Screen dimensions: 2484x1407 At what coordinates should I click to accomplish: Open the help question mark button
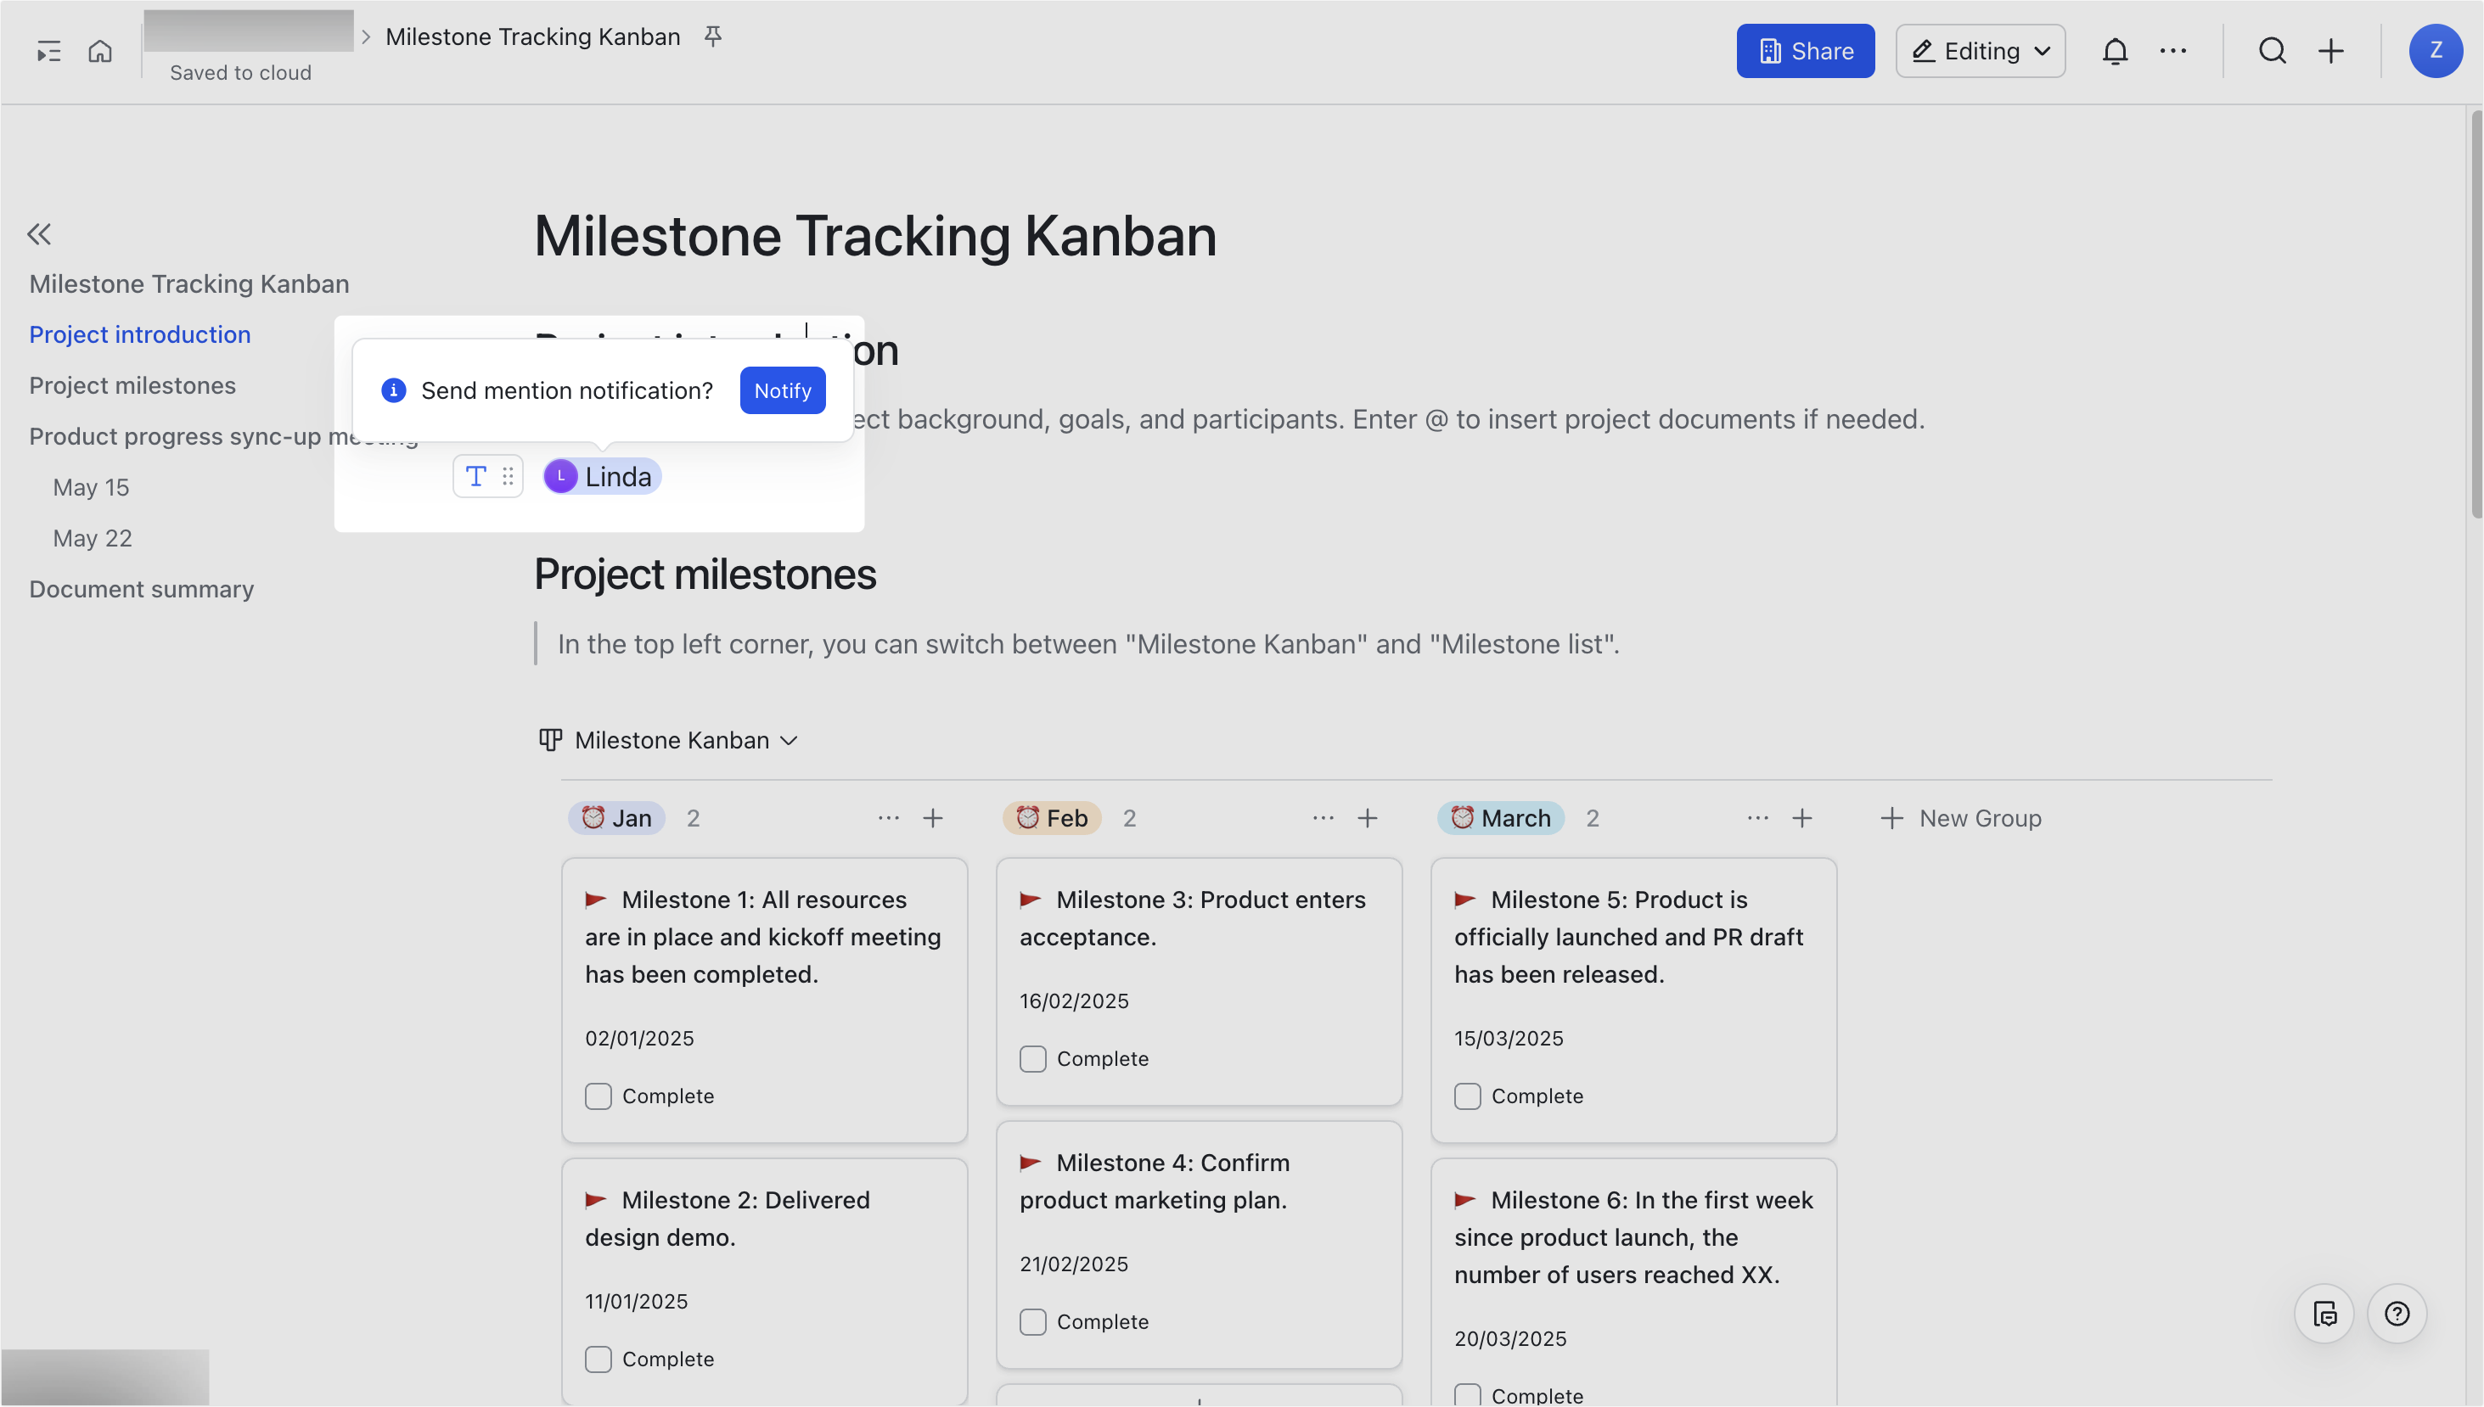[x=2397, y=1315]
